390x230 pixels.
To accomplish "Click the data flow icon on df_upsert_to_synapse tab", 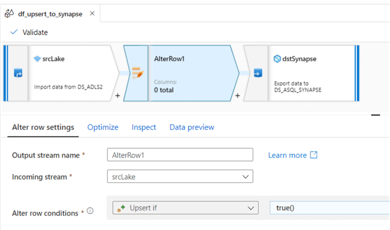I will [9, 14].
